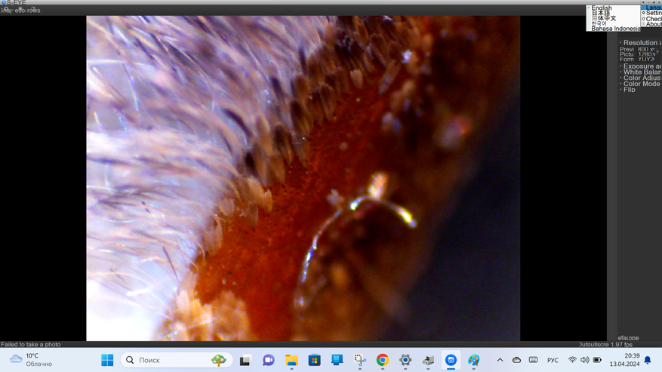662x372 pixels.
Task: Open the weather widget showing 10°C Облачно
Action: 31,360
